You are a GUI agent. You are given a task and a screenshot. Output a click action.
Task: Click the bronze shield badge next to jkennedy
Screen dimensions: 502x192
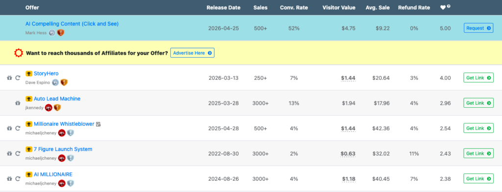[x=57, y=108]
